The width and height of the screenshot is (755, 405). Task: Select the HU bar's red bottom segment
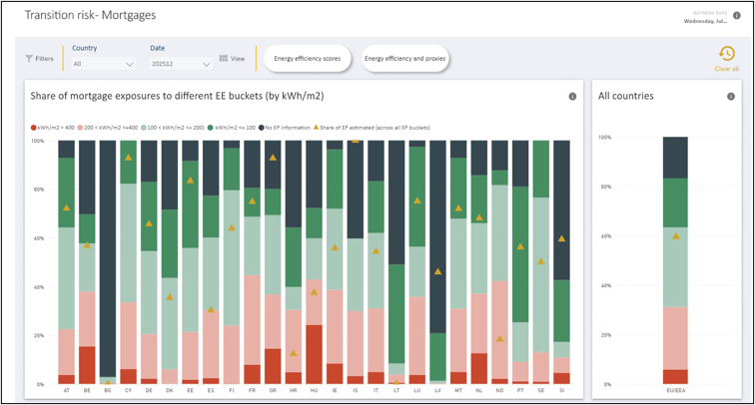(x=314, y=354)
